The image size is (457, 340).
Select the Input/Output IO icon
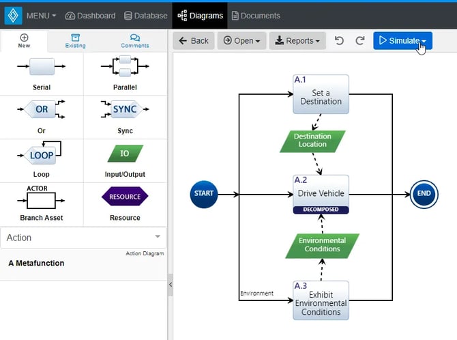125,154
